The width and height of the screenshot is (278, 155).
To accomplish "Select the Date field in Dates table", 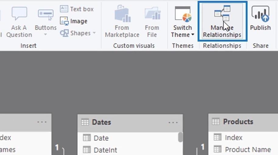I will pyautogui.click(x=101, y=138).
